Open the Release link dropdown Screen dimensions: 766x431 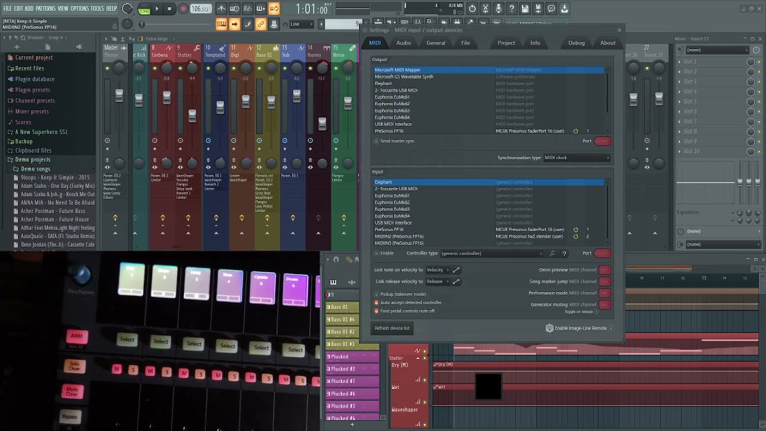click(x=437, y=281)
